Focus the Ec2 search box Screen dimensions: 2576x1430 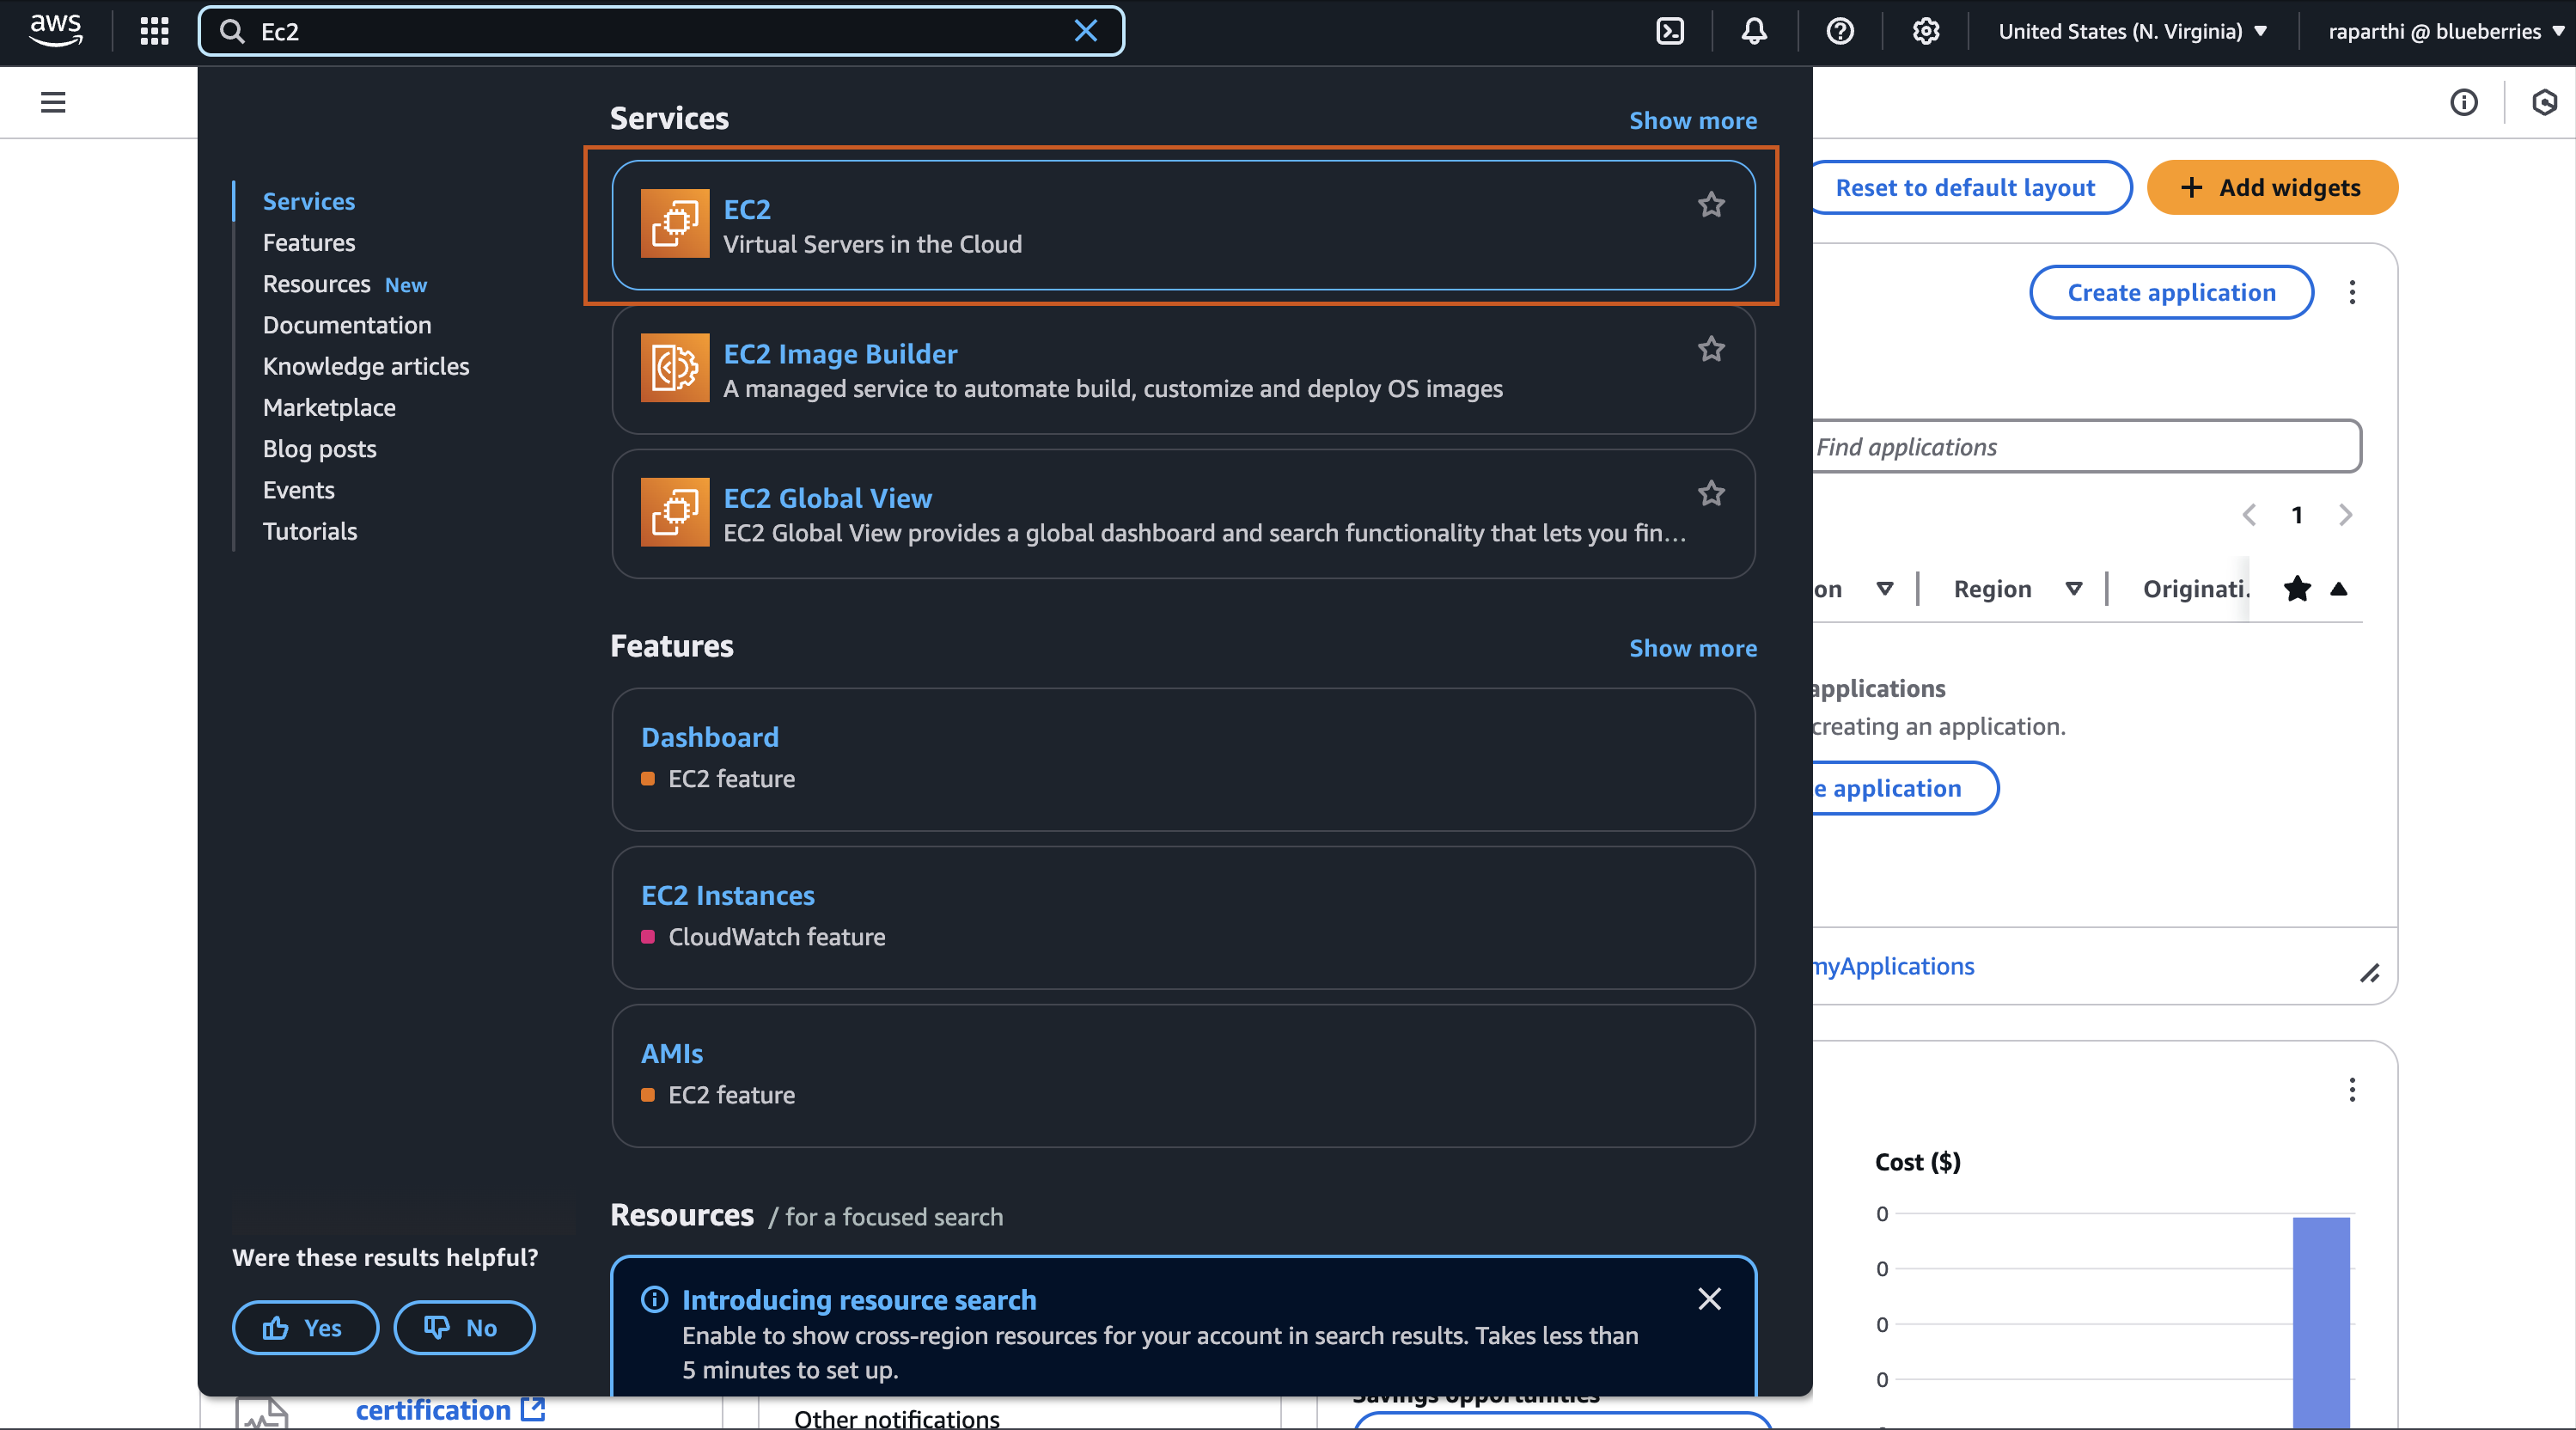(x=660, y=31)
